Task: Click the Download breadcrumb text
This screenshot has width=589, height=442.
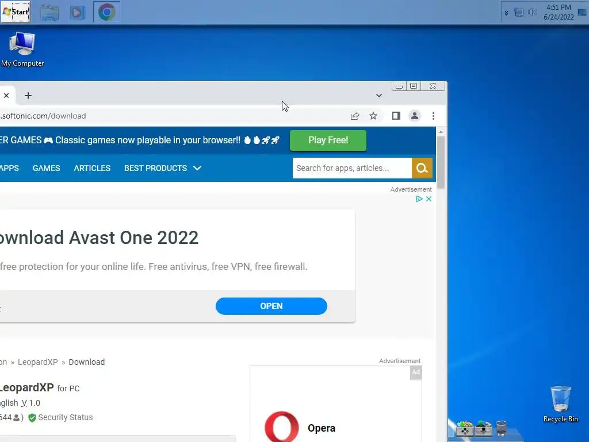Action: coord(86,362)
